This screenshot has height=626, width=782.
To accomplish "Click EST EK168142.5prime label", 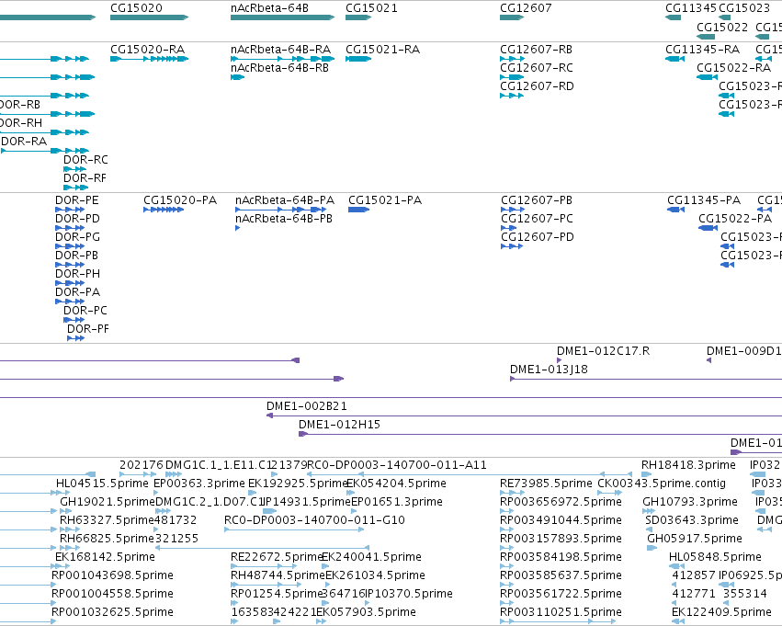I will tap(106, 558).
